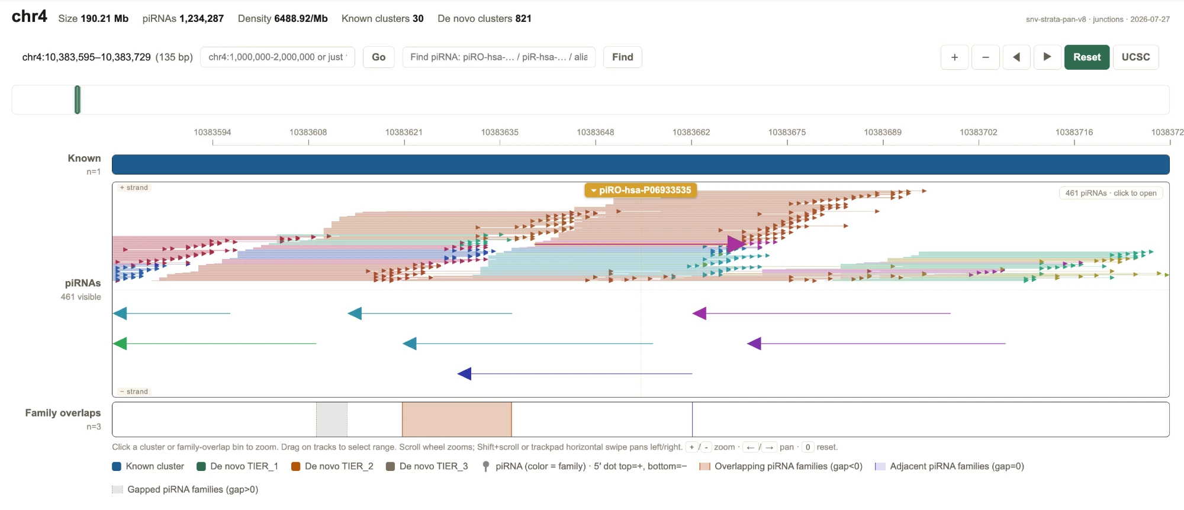The width and height of the screenshot is (1184, 510).
Task: Pan left with the left triangle button
Action: click(1016, 57)
